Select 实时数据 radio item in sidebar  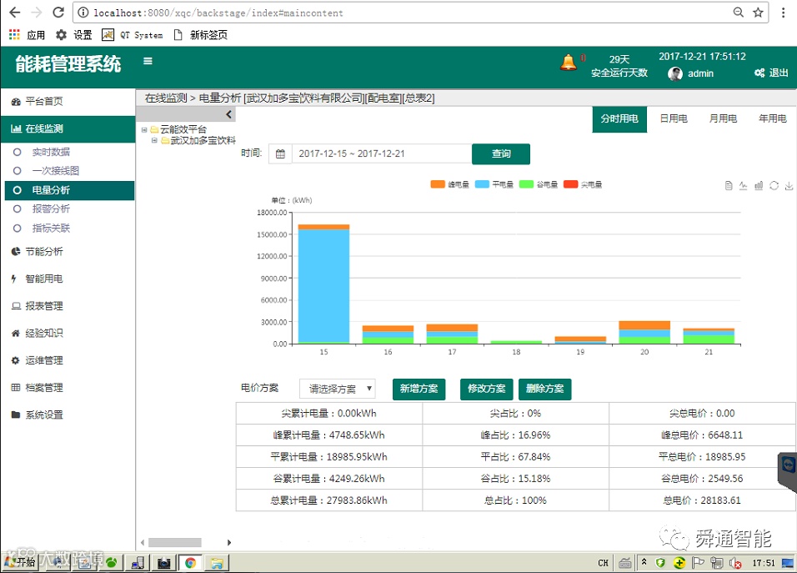(18, 152)
